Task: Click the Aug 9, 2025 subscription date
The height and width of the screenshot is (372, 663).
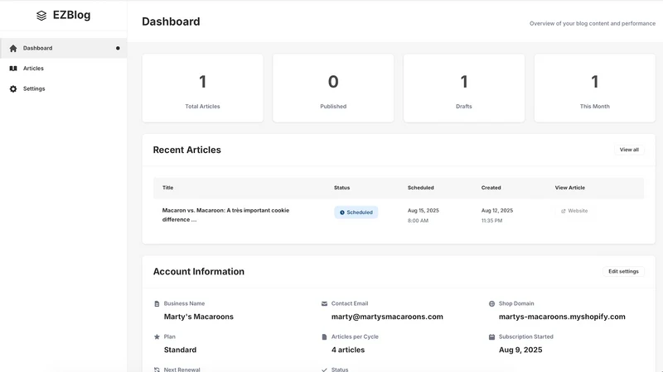Action: tap(520, 350)
